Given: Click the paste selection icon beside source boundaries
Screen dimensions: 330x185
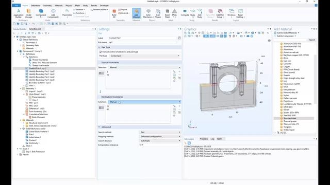Looking at the screenshot, I should (x=174, y=78).
